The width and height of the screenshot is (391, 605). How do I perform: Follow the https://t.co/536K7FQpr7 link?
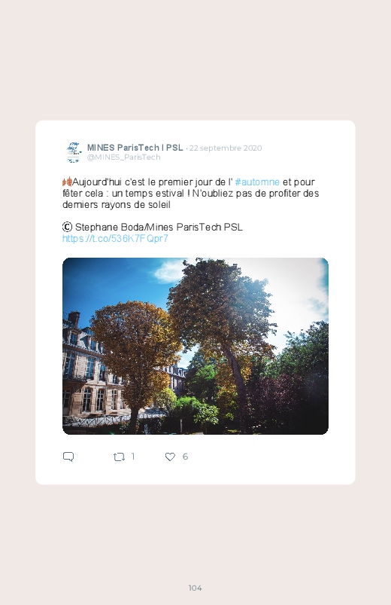pos(115,238)
